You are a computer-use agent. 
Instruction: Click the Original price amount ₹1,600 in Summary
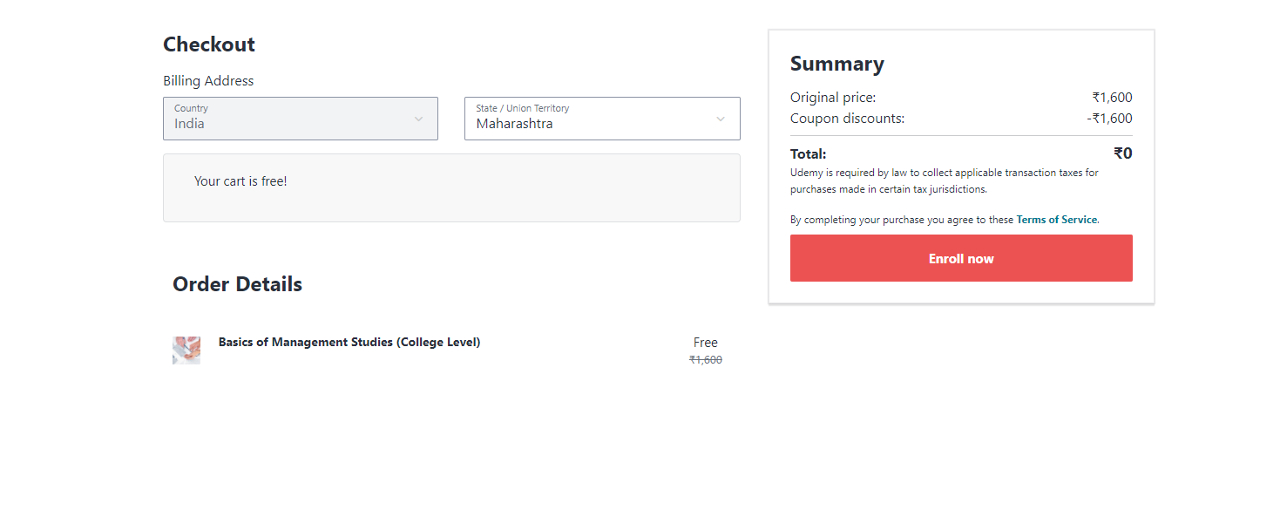[1112, 98]
